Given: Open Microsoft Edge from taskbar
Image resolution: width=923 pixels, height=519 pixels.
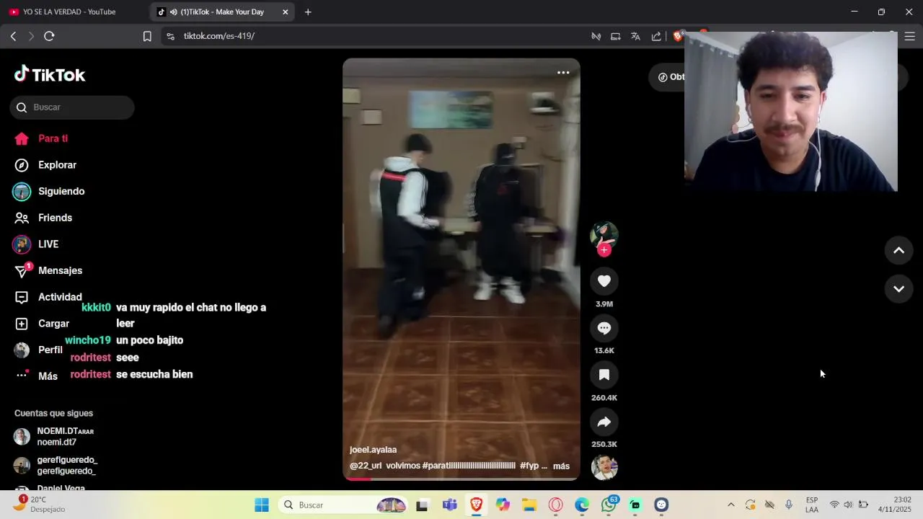Looking at the screenshot, I should 582,505.
